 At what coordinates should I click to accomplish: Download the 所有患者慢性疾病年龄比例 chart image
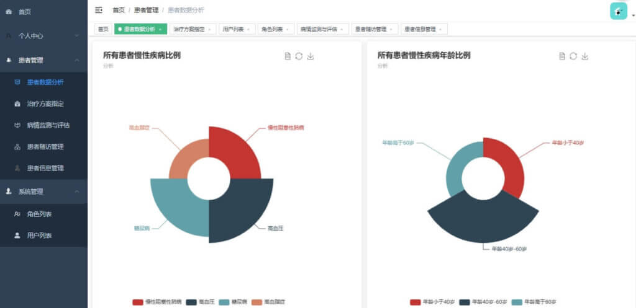[584, 56]
